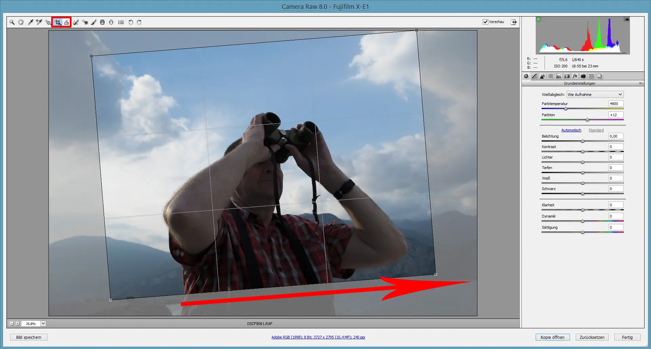Open the zoom level percentage dropdown
This screenshot has height=349, width=651.
[43, 323]
